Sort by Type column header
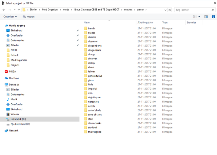The image size is (217, 155). (165, 23)
